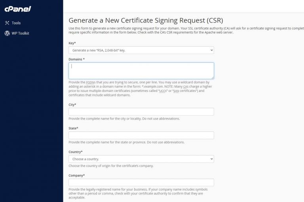The image size is (304, 202).
Task: Expand the Choose a country dropdown
Action: tap(141, 159)
